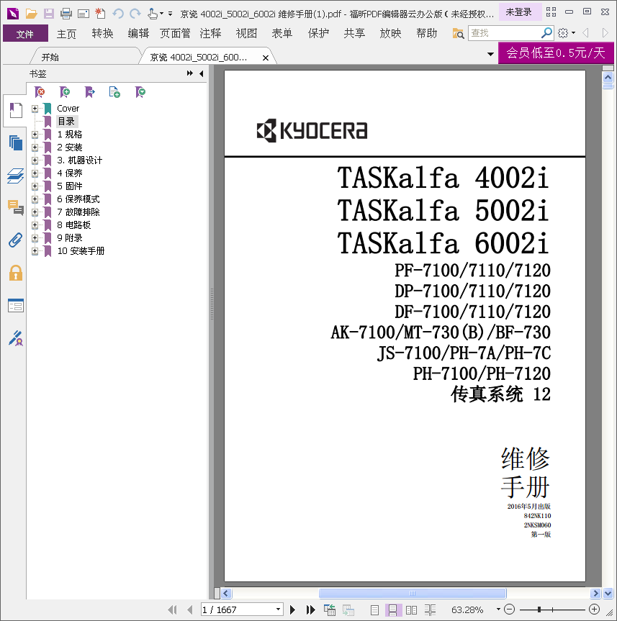Open the Form fields sidebar icon

click(x=15, y=305)
